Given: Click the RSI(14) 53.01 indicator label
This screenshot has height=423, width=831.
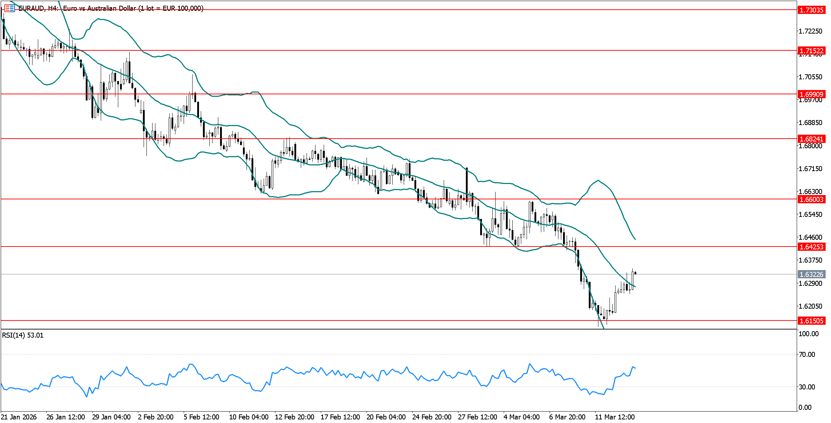Looking at the screenshot, I should tap(23, 335).
